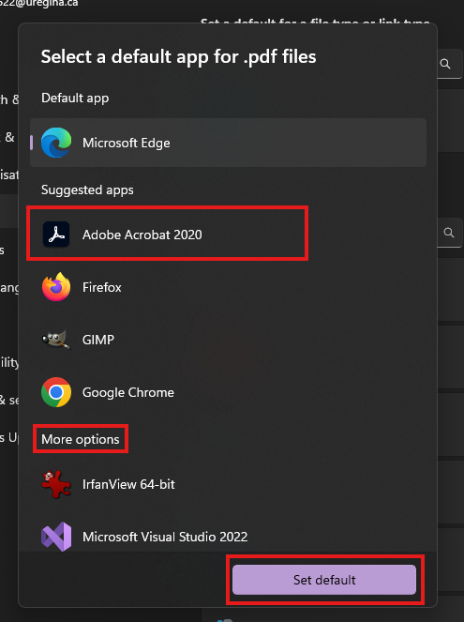Click the Microsoft Edge icon
The height and width of the screenshot is (622, 464).
(x=56, y=143)
